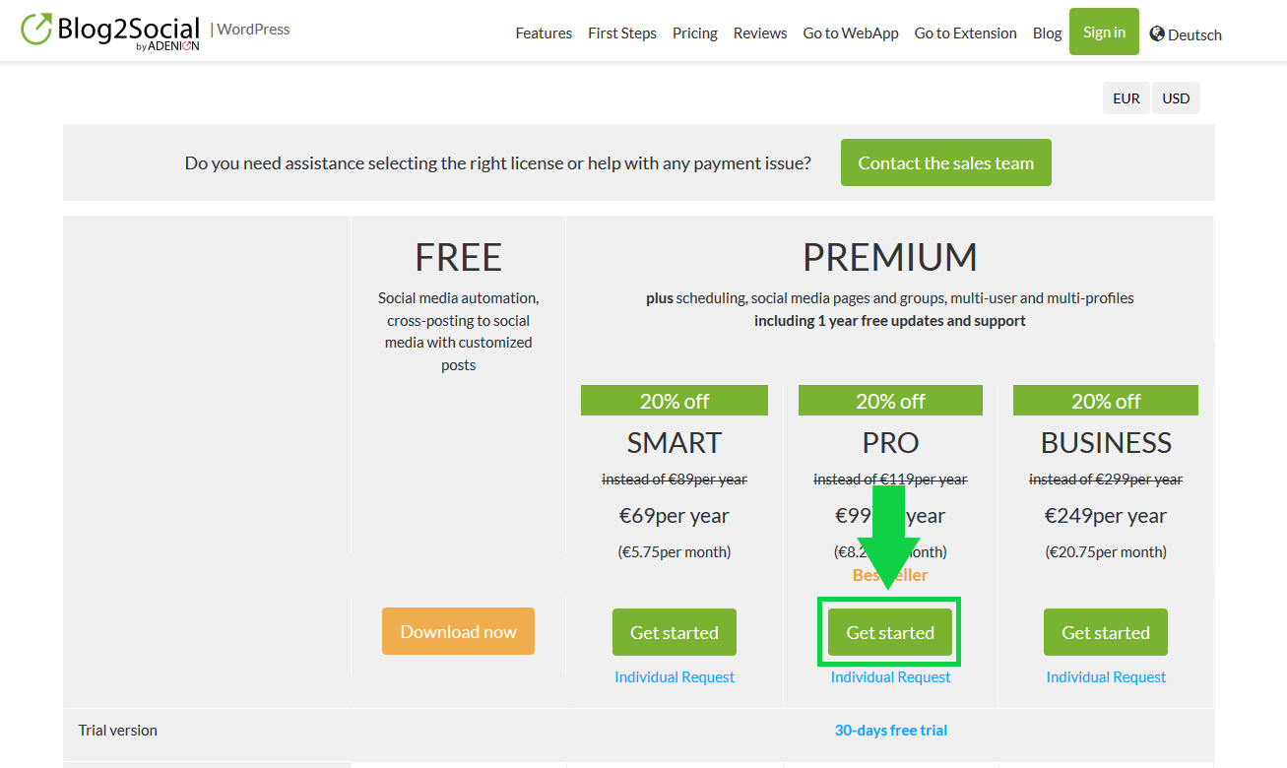Select Go to Extension in navigation
This screenshot has height=768, width=1287.
pos(966,32)
